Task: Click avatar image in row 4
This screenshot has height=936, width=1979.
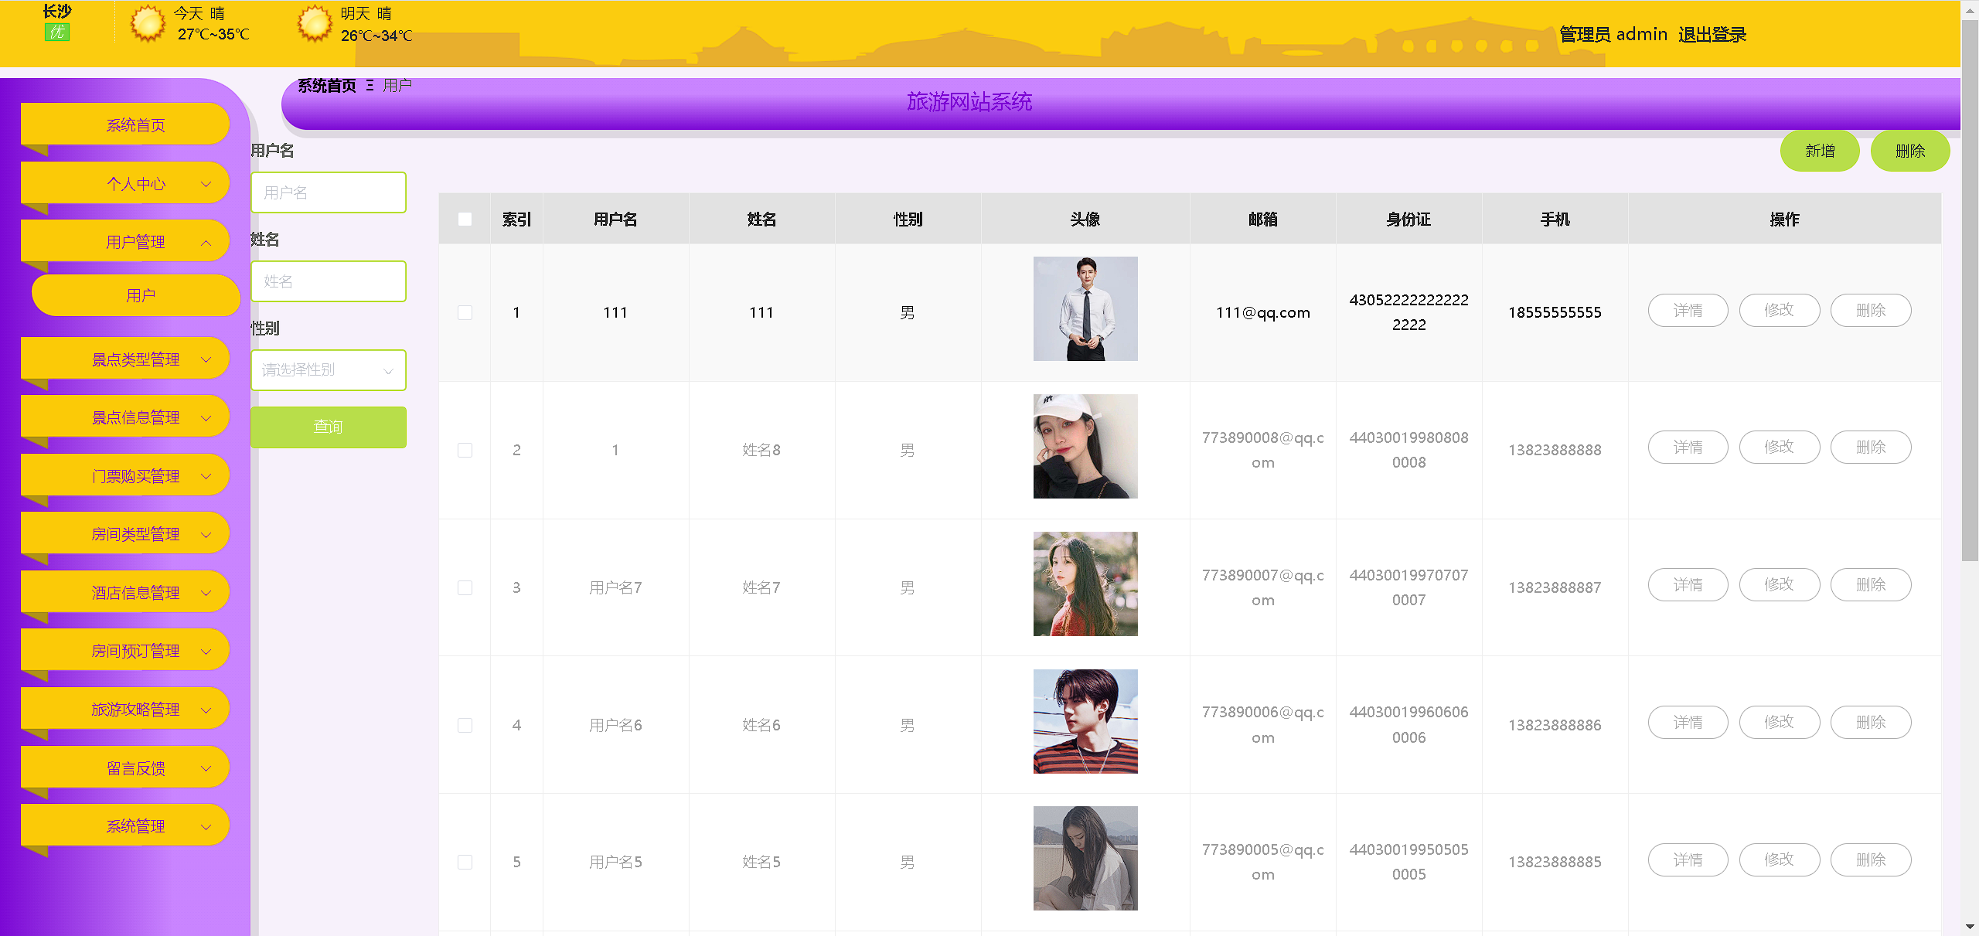Action: [1085, 721]
